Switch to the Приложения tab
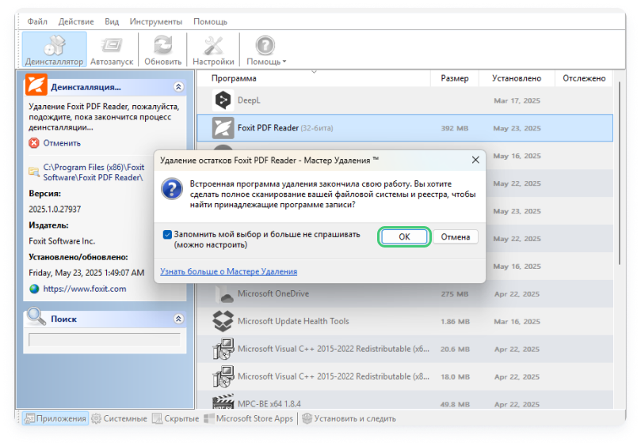The width and height of the screenshot is (641, 446). coord(55,418)
